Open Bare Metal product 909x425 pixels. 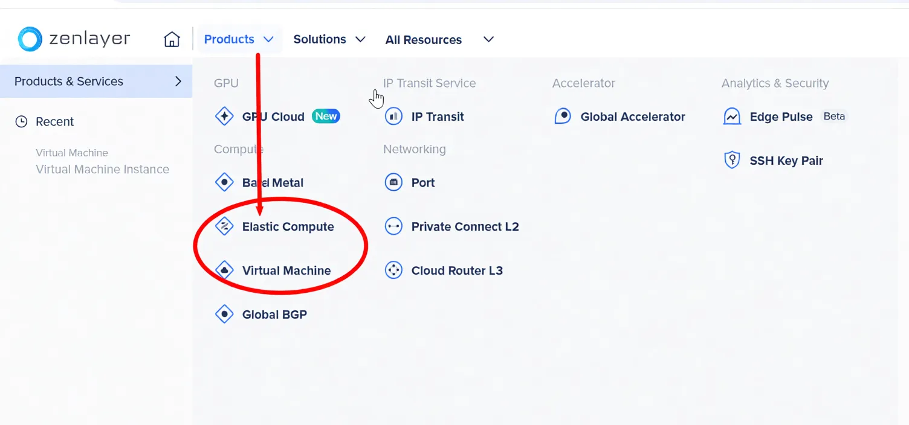(273, 182)
